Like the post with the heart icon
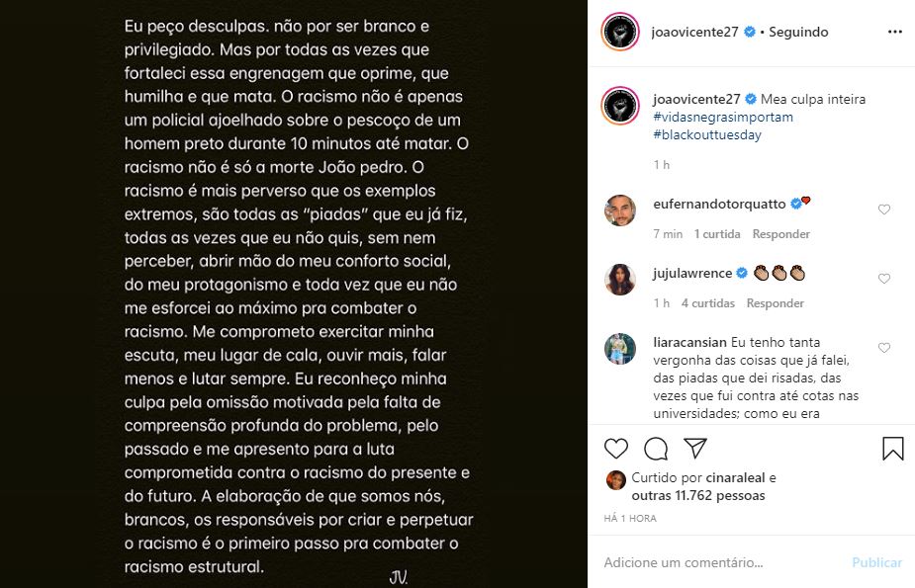The width and height of the screenshot is (915, 588). [616, 449]
